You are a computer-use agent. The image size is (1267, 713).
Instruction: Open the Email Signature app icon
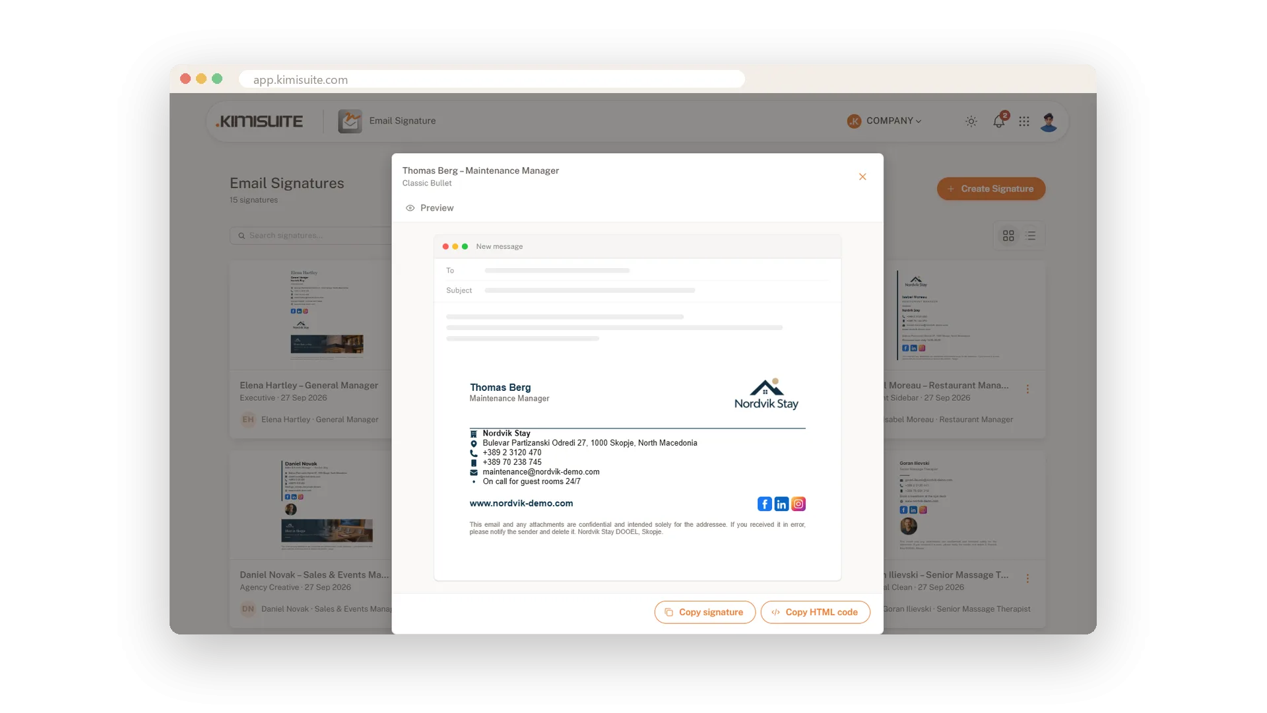click(350, 121)
